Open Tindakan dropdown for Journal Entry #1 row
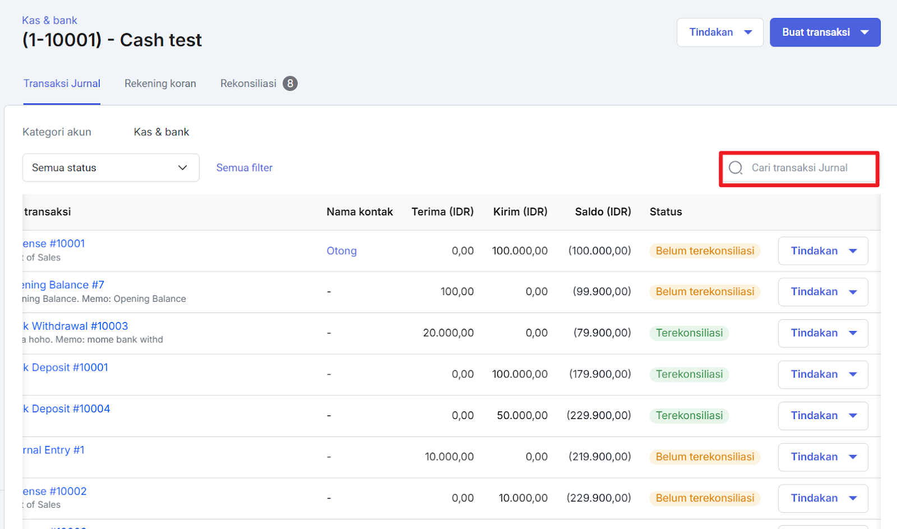This screenshot has height=529, width=897. click(823, 457)
